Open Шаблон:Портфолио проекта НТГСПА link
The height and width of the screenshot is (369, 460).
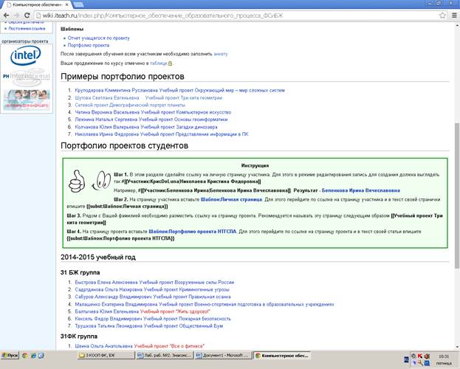click(193, 232)
